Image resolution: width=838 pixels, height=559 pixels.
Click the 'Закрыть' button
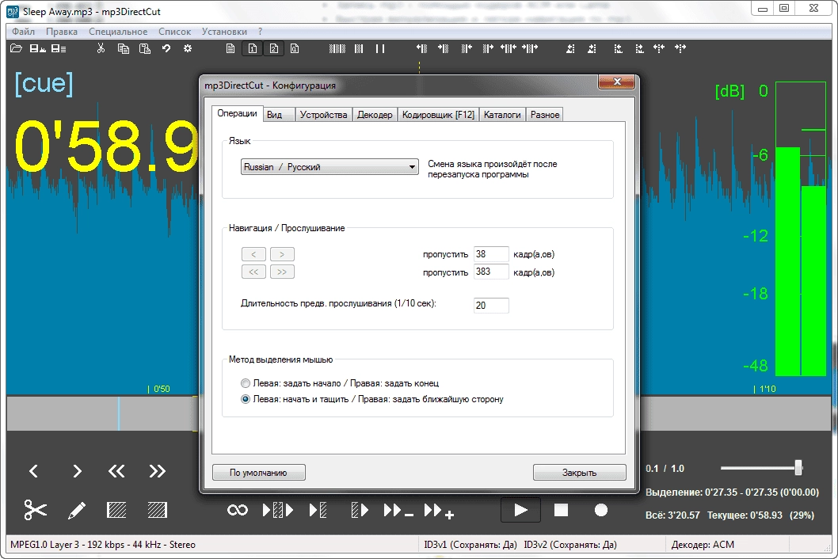coord(579,473)
